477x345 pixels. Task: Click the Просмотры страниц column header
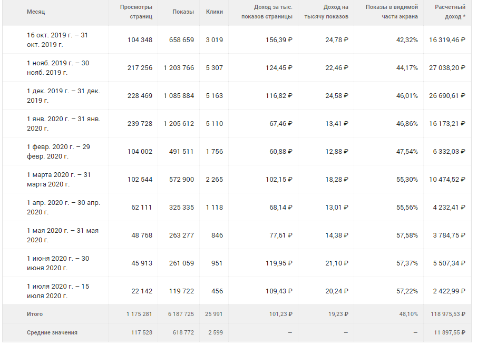pos(136,12)
